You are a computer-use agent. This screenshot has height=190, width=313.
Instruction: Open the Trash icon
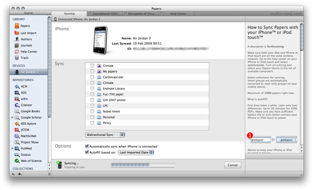click(x=17, y=58)
